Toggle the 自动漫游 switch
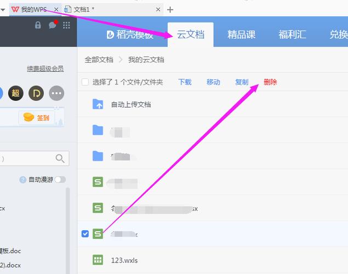 click(x=60, y=180)
